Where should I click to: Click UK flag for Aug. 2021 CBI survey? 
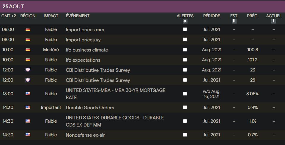pos(28,70)
